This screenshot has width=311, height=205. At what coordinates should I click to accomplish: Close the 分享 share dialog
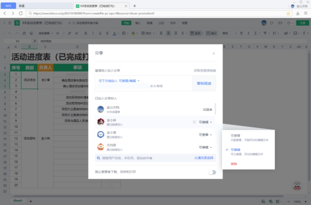click(214, 54)
